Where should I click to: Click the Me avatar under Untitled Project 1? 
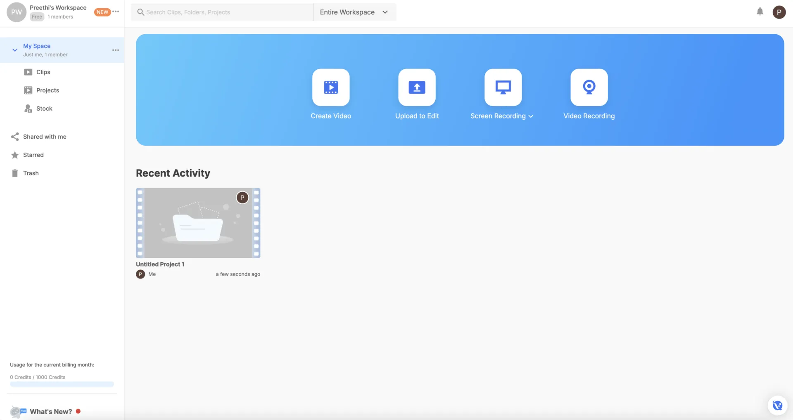point(140,274)
